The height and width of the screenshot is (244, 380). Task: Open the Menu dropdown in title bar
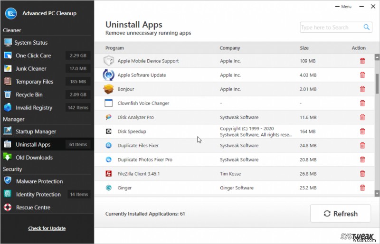(x=344, y=7)
